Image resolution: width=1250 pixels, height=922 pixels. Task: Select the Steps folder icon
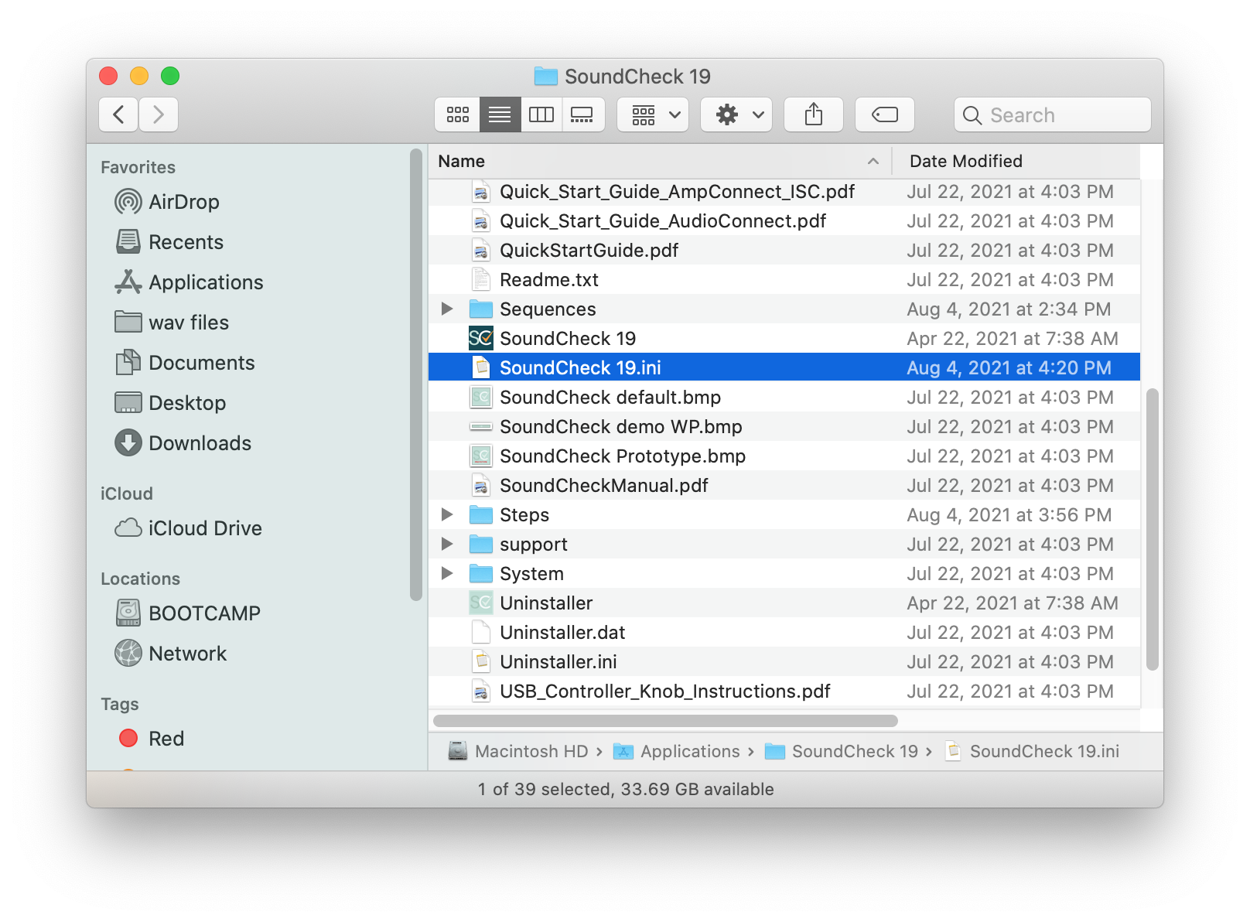481,515
